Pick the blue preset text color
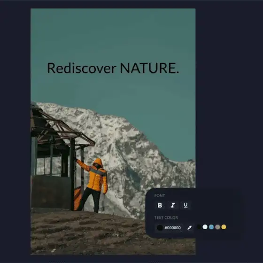Viewport: 263px width, 263px height. click(x=211, y=227)
